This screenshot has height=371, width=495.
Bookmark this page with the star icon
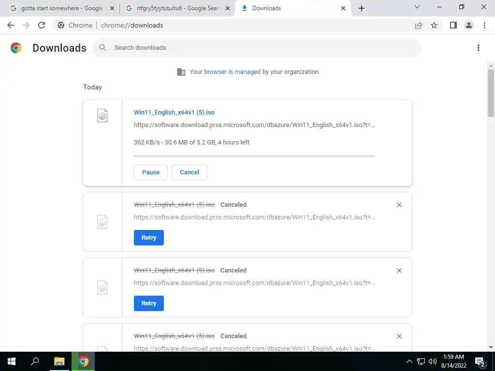pos(434,25)
